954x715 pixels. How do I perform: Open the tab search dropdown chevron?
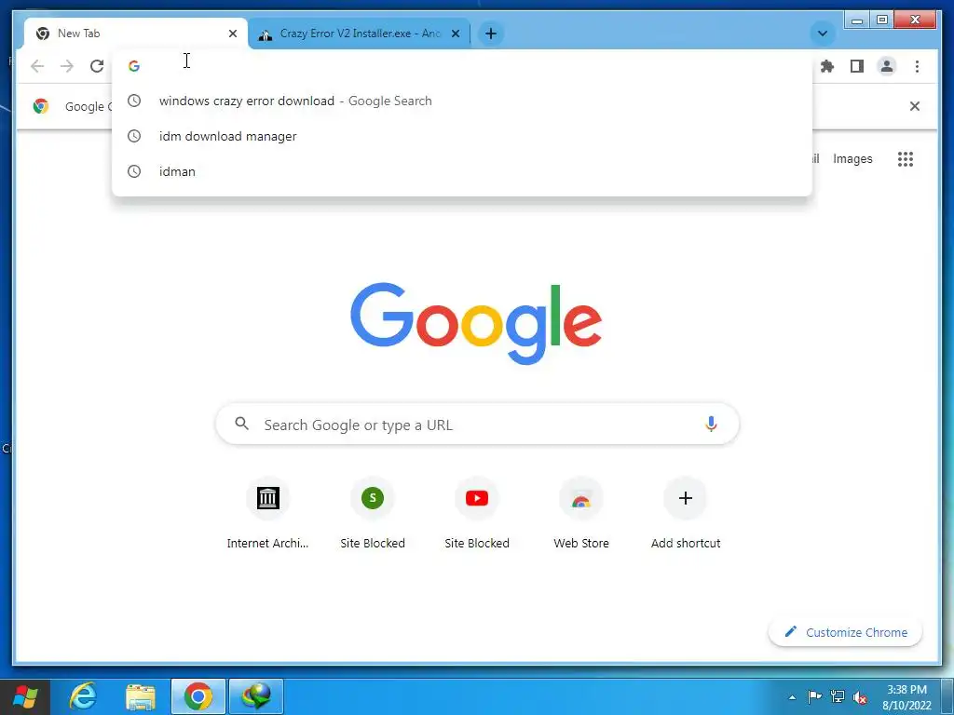(823, 34)
